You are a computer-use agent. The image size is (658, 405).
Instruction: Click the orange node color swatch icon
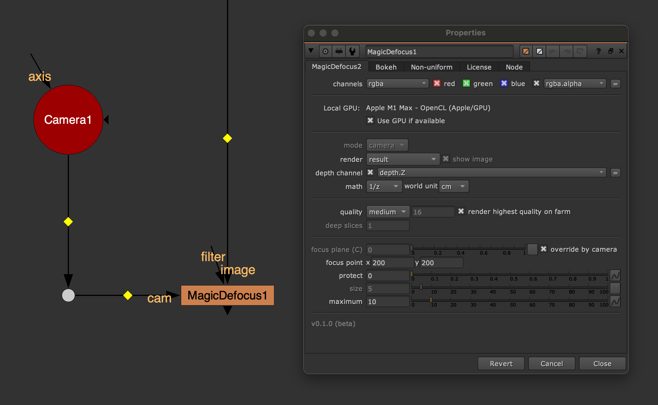pyautogui.click(x=526, y=52)
